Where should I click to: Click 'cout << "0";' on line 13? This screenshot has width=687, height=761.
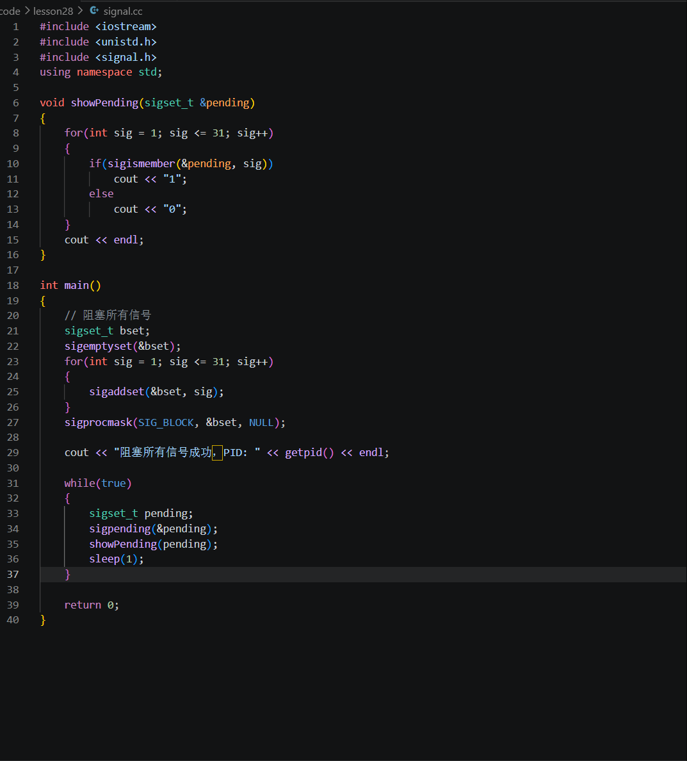point(150,209)
